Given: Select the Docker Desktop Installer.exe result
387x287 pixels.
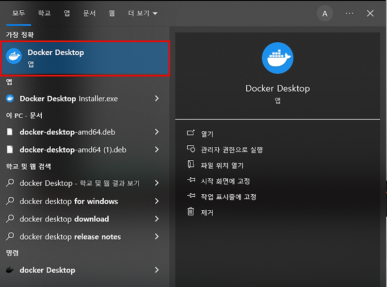Looking at the screenshot, I should point(85,99).
